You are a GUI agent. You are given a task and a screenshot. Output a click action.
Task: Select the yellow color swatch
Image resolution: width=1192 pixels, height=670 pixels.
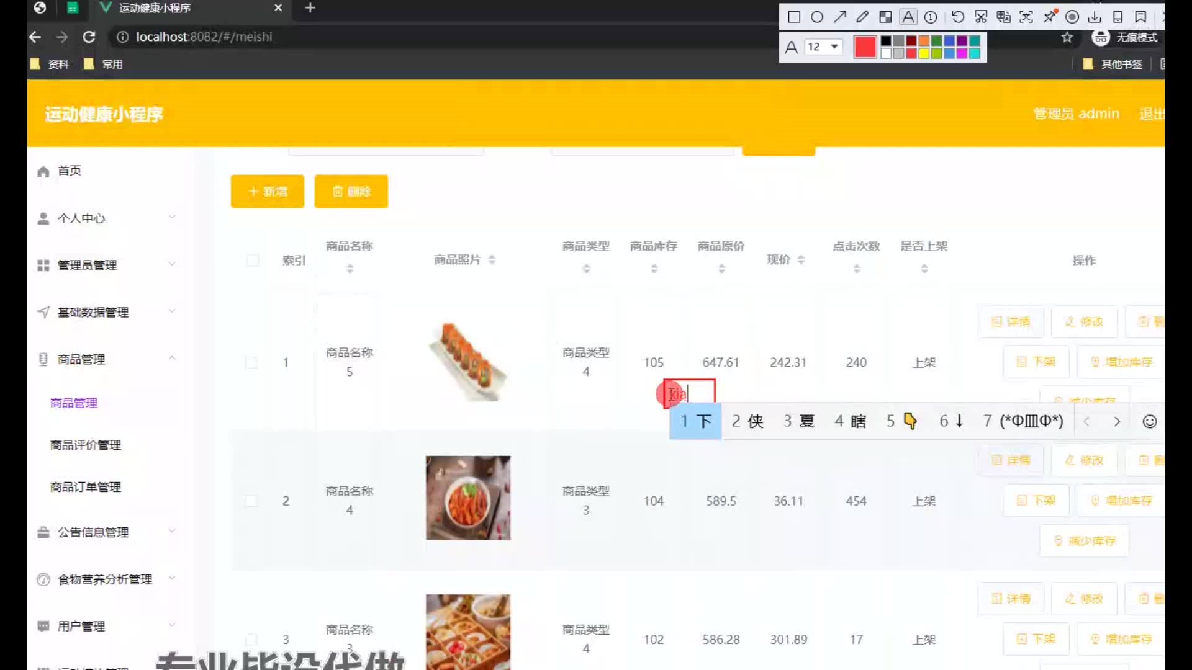(x=924, y=53)
